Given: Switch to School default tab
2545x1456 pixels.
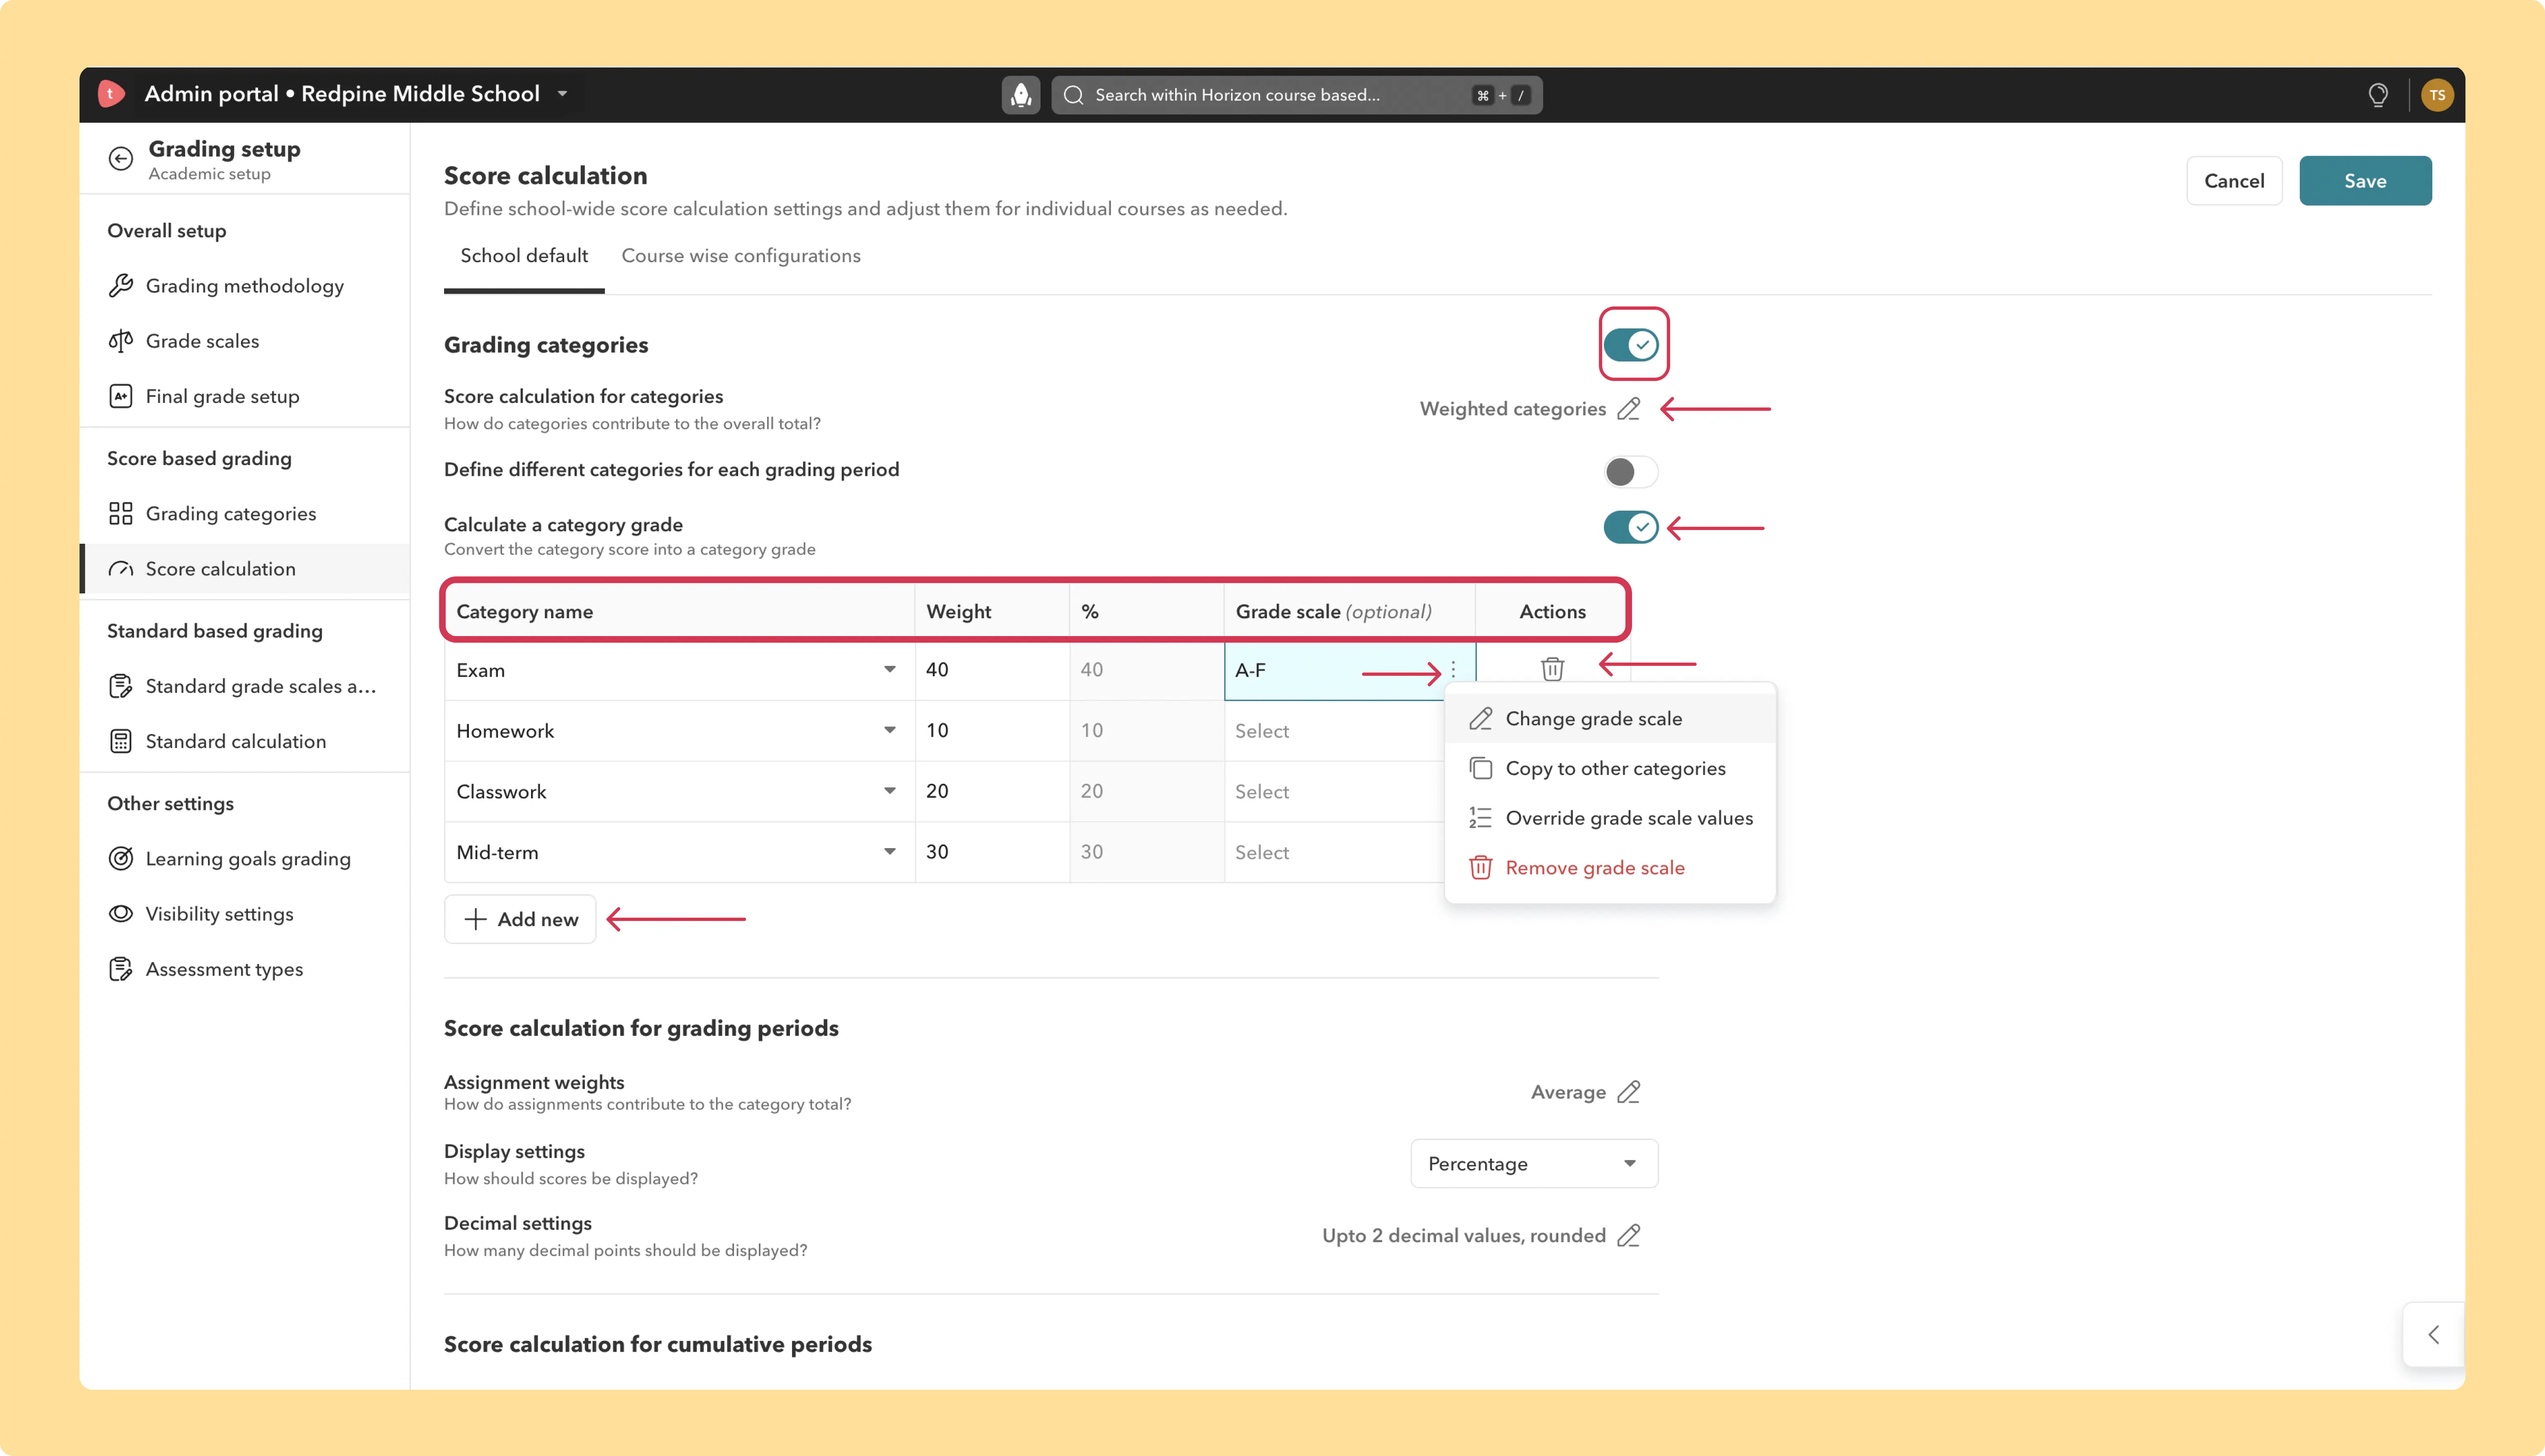Looking at the screenshot, I should pos(524,256).
